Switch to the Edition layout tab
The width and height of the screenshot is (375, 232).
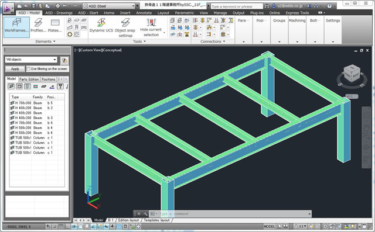pos(128,220)
